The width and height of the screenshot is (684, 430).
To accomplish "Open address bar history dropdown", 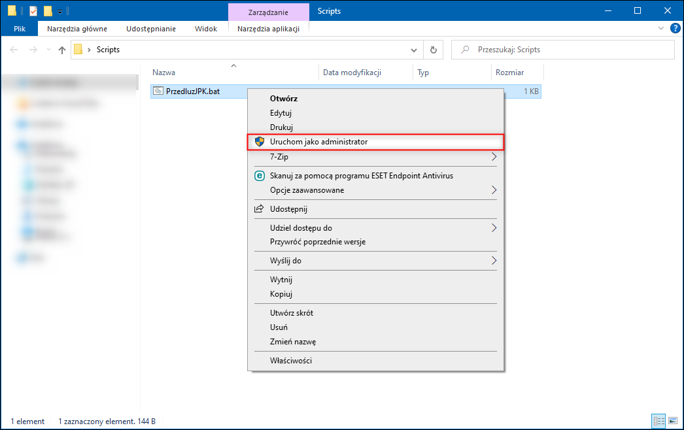I will point(413,50).
